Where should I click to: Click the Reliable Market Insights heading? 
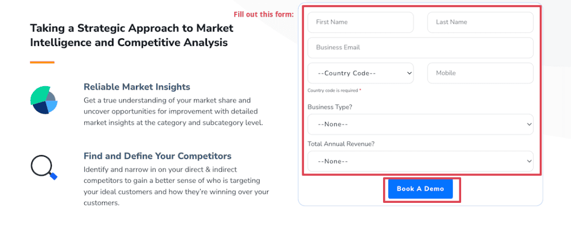[x=137, y=87]
